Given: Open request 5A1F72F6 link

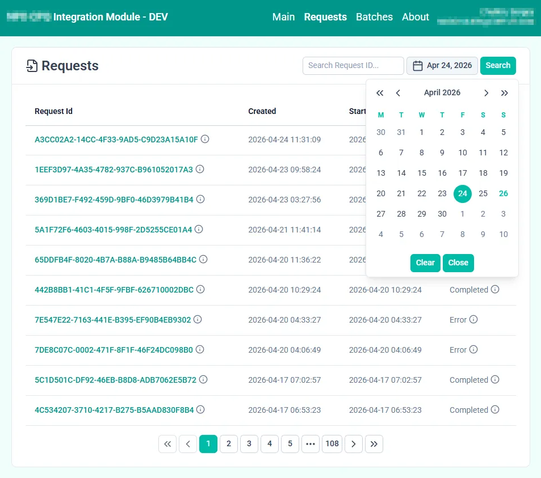Looking at the screenshot, I should pos(113,230).
